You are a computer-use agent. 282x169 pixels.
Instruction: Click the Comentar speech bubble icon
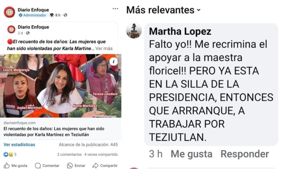38,166
